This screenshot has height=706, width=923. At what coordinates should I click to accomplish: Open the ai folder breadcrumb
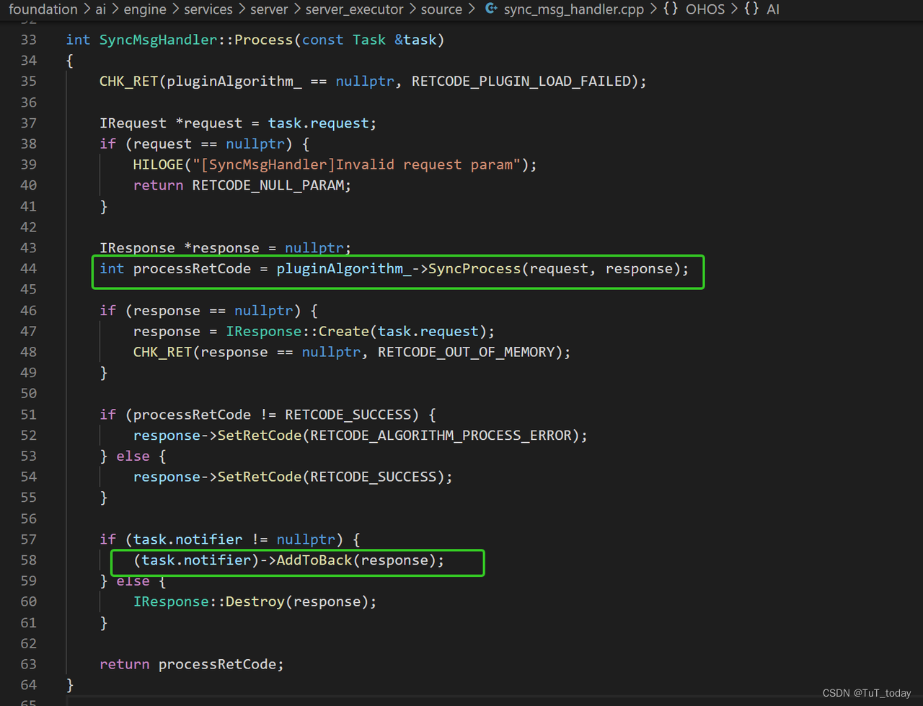[x=101, y=9]
